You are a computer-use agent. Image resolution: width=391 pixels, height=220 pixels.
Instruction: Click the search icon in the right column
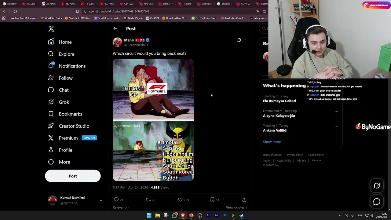(264, 28)
